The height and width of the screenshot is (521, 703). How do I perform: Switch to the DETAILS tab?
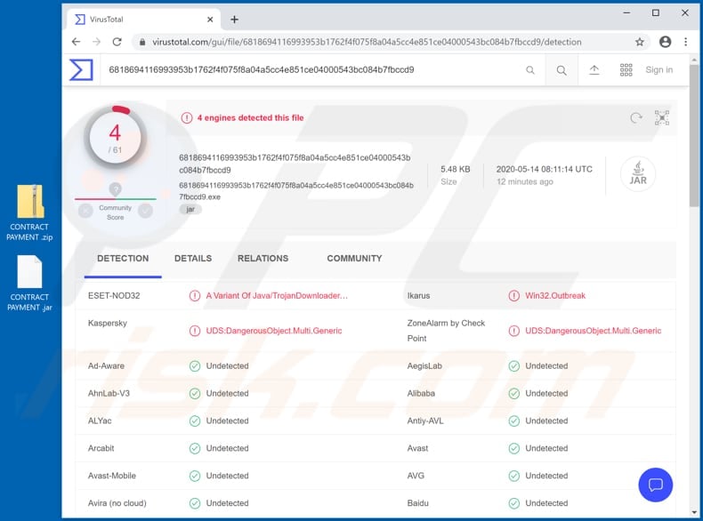pyautogui.click(x=193, y=259)
